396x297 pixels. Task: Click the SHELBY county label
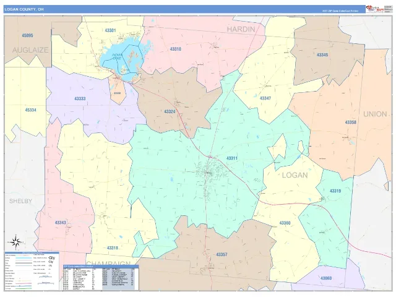tap(20, 201)
